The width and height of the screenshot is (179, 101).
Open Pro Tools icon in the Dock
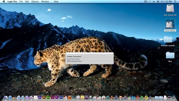86,97
